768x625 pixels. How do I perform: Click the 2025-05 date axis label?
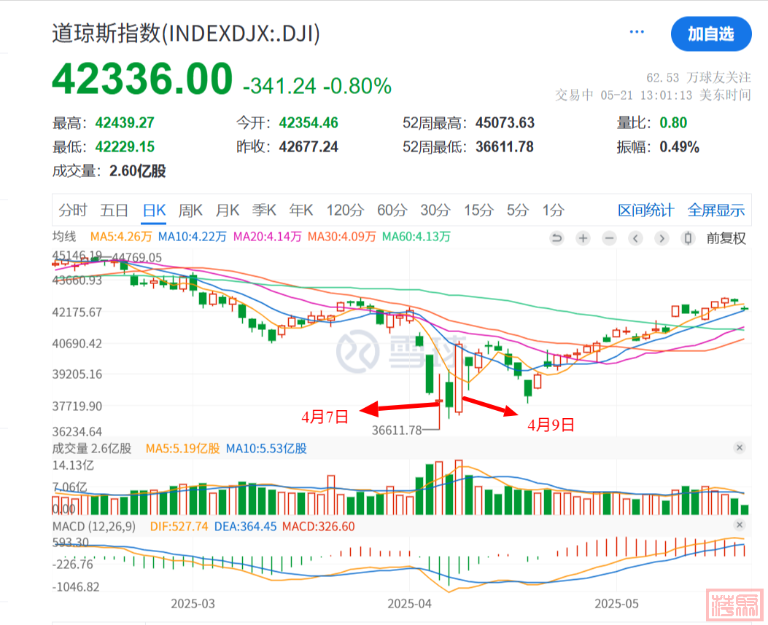(616, 603)
